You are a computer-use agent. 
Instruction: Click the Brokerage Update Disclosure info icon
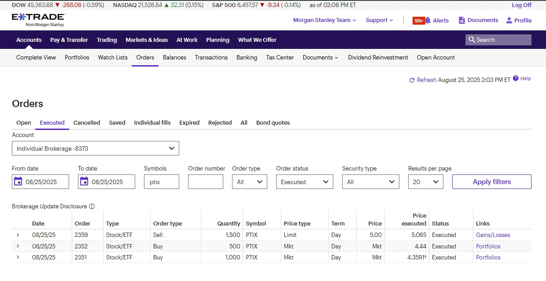[92, 206]
